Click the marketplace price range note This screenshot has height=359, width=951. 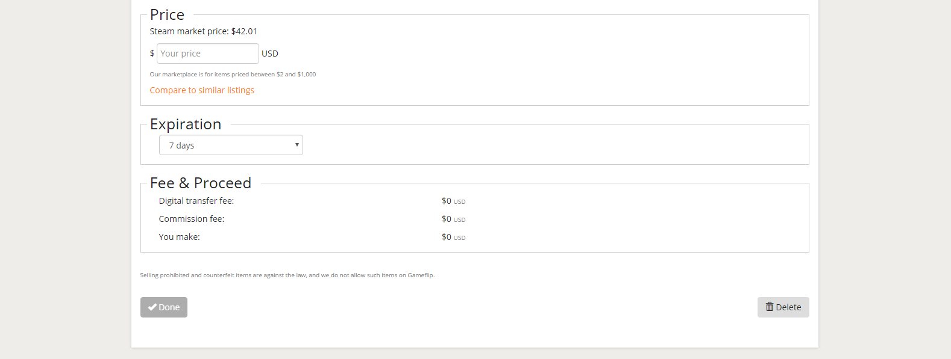click(233, 75)
